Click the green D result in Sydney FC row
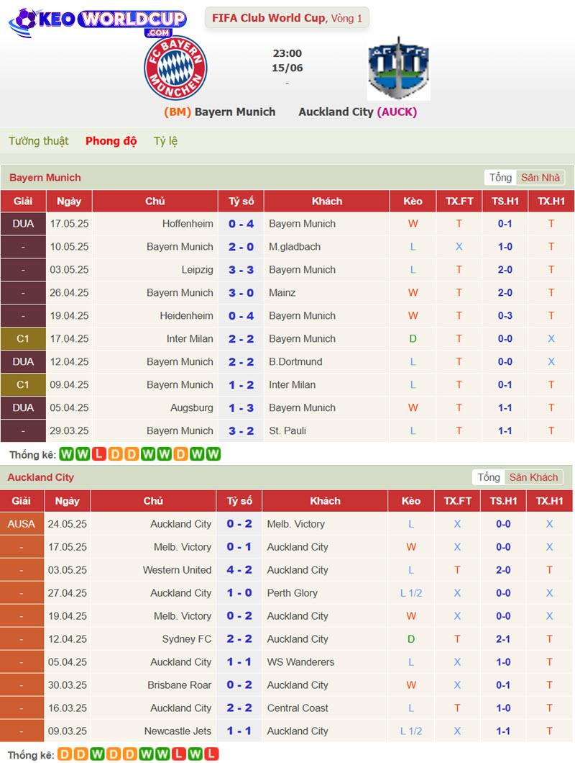This screenshot has width=575, height=763. pos(410,639)
